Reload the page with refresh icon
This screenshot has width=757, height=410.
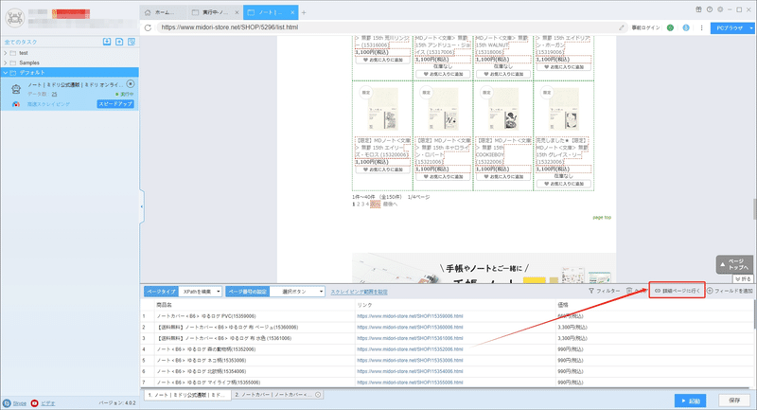148,27
